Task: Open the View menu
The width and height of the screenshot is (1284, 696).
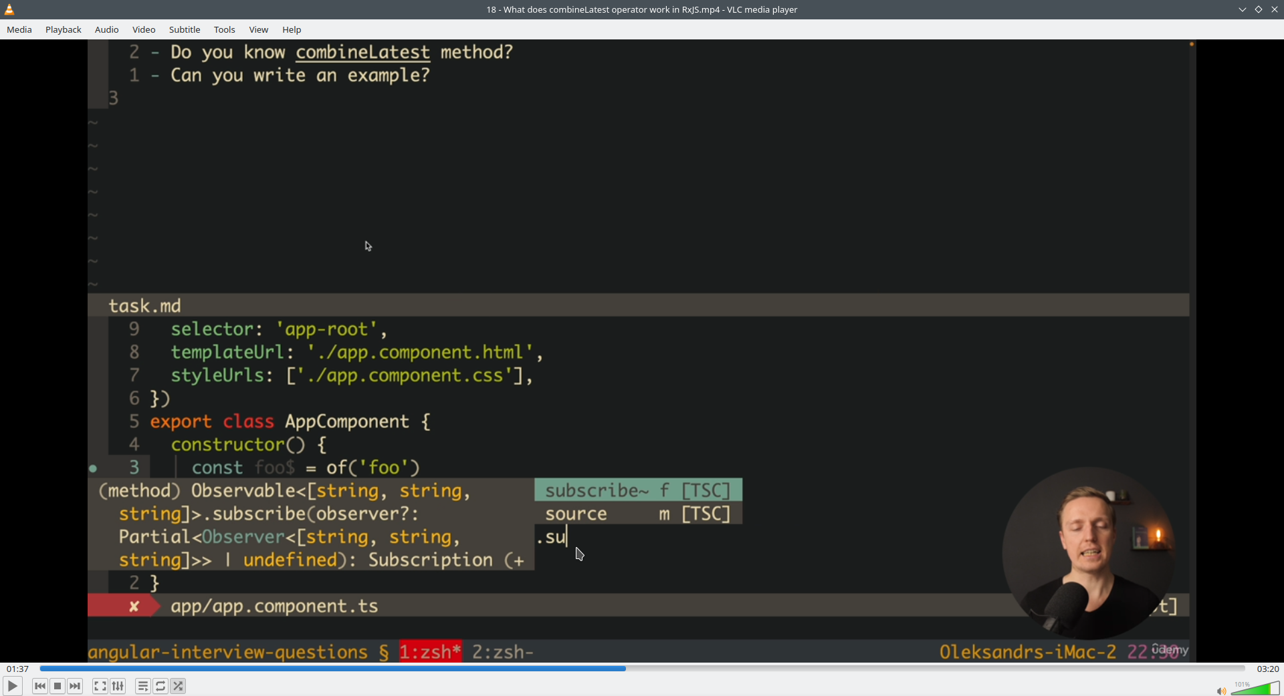Action: 259,29
